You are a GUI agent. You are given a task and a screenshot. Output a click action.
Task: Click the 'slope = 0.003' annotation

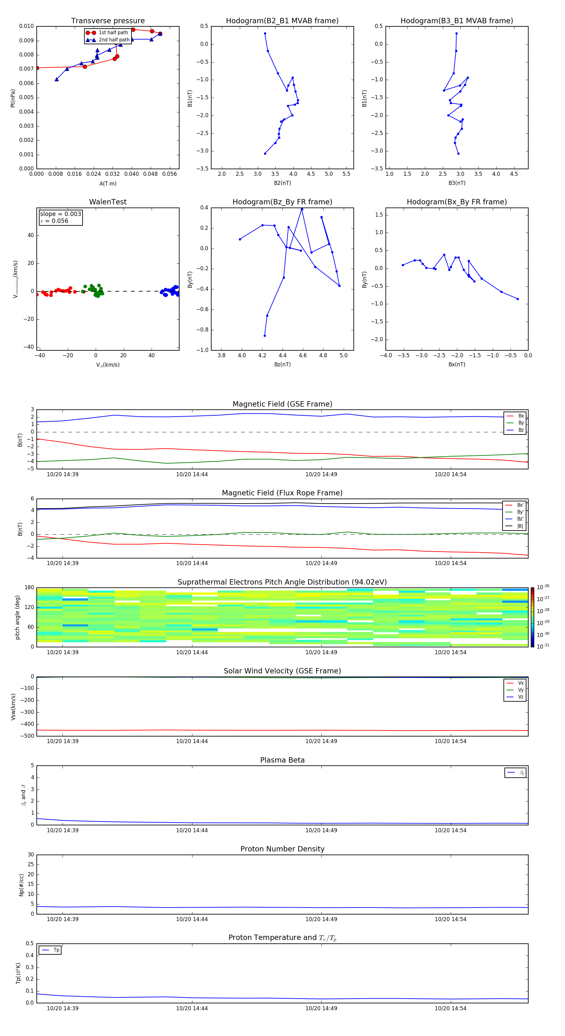coord(61,214)
